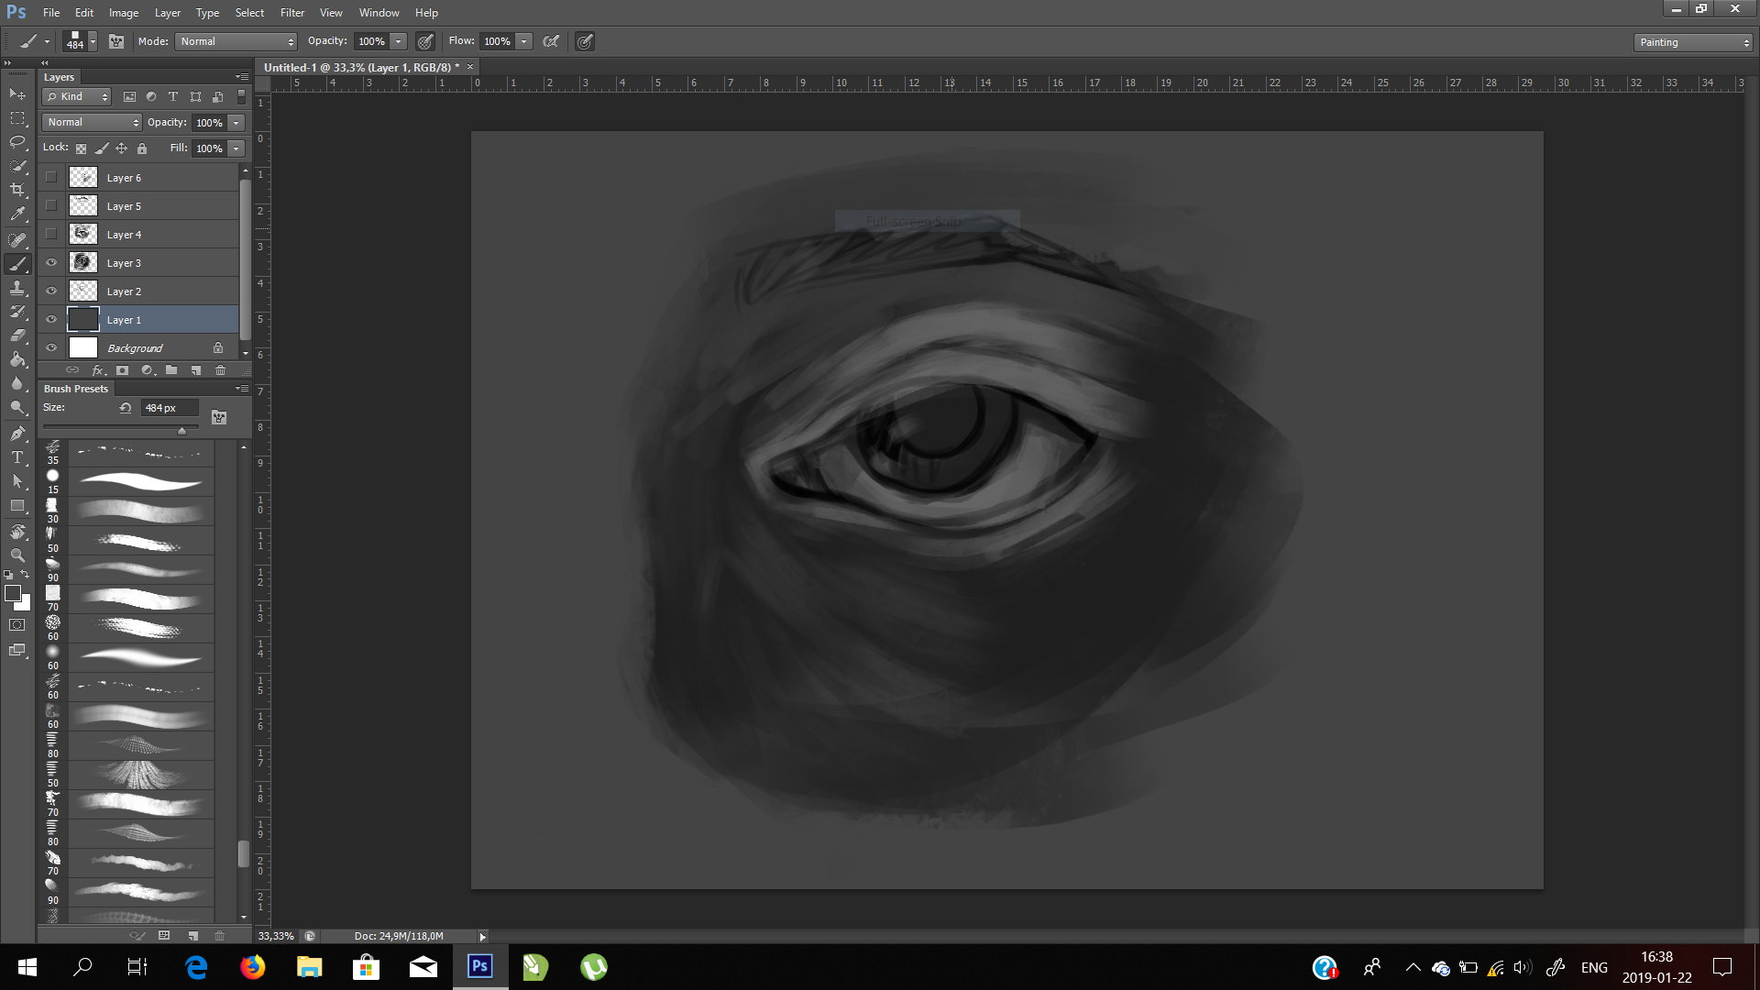Click the foreground color swatch
This screenshot has height=990, width=1760.
[x=13, y=594]
